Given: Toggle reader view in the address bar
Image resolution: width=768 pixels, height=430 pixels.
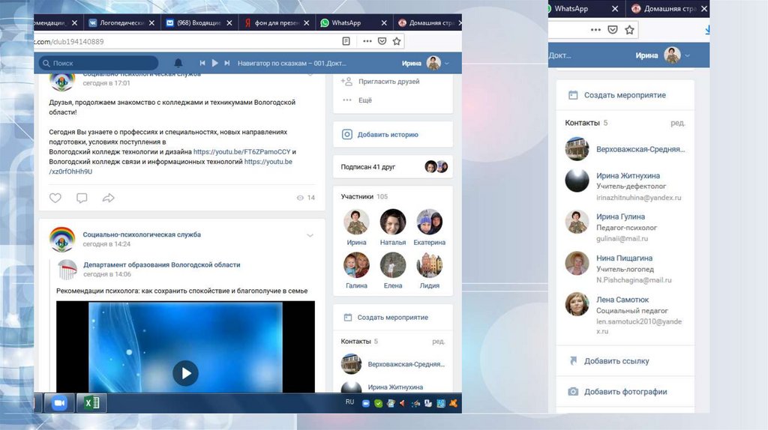Looking at the screenshot, I should [346, 41].
